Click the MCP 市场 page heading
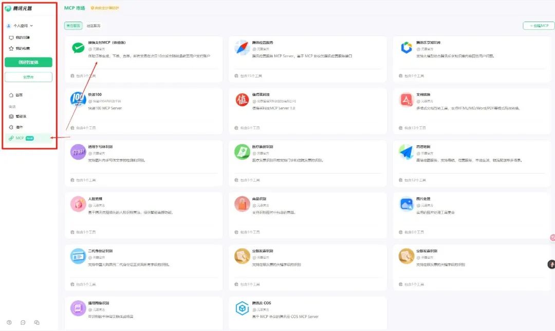Viewport: 555px width, 331px height. point(75,8)
